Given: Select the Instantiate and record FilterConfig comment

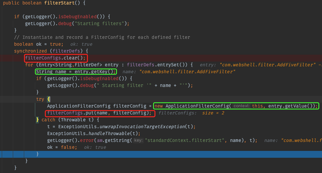Looking at the screenshot, I should (x=102, y=37).
